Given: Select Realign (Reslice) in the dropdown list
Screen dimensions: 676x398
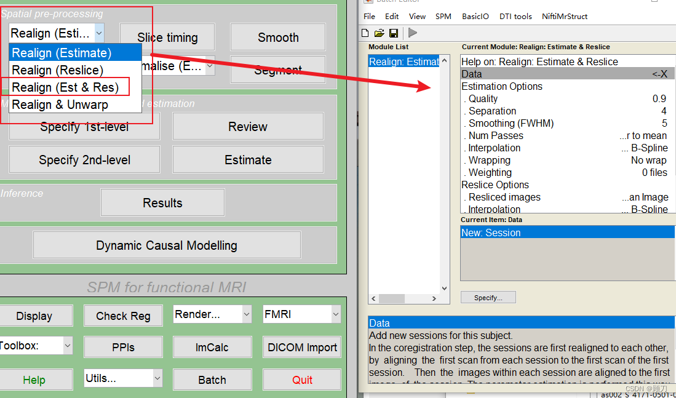Looking at the screenshot, I should coord(76,70).
